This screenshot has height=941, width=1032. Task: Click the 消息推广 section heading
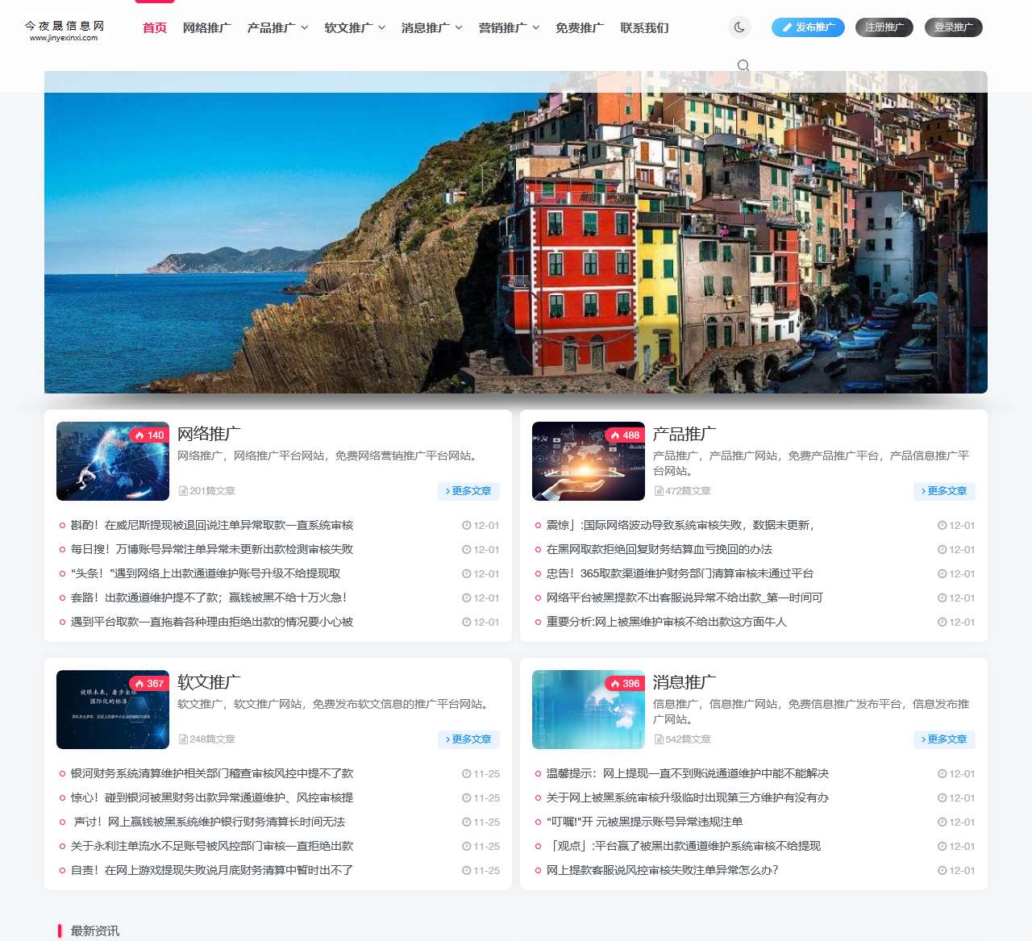[685, 682]
